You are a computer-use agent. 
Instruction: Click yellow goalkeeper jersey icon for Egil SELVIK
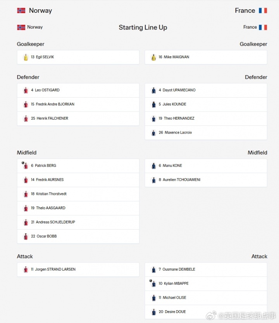[26, 57]
